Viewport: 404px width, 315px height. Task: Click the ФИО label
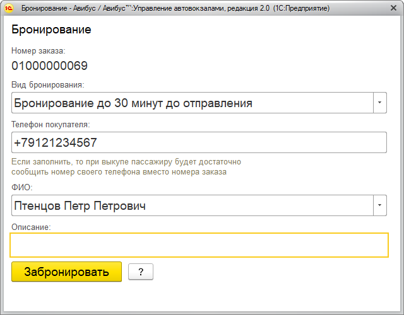click(21, 187)
